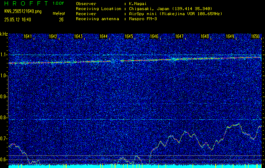
Task: Click the Observer label
Action: 86,4
